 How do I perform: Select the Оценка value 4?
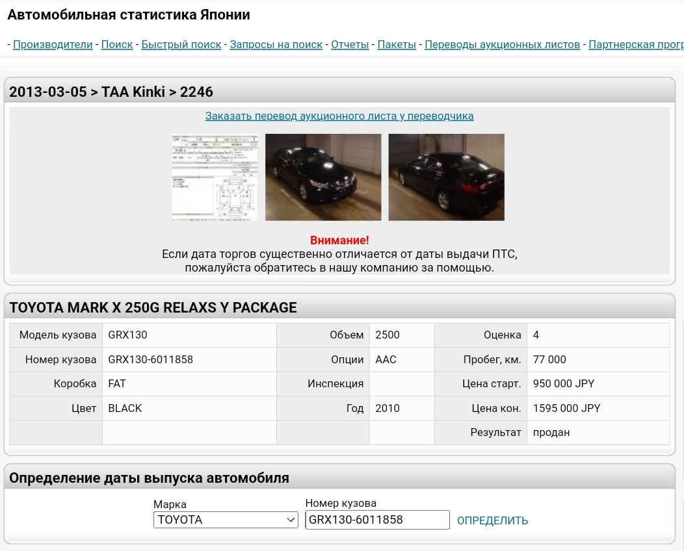pyautogui.click(x=536, y=335)
